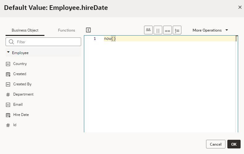Click into the Filter search field
Screen dimensions: 244x154
coord(43,42)
